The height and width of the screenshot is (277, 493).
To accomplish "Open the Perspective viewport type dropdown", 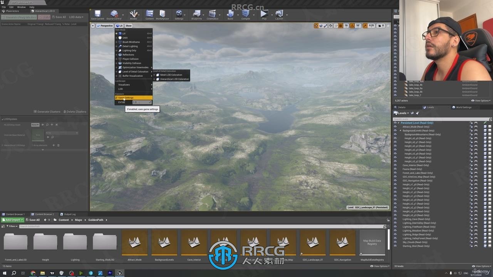I will [x=105, y=26].
